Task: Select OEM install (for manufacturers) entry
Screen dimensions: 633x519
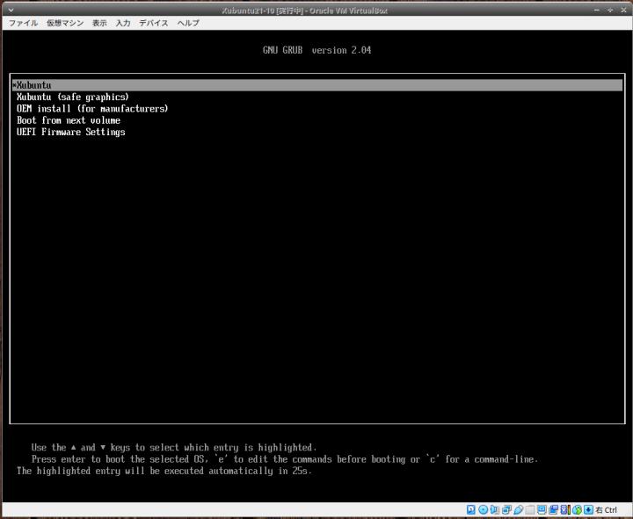Action: 92,109
